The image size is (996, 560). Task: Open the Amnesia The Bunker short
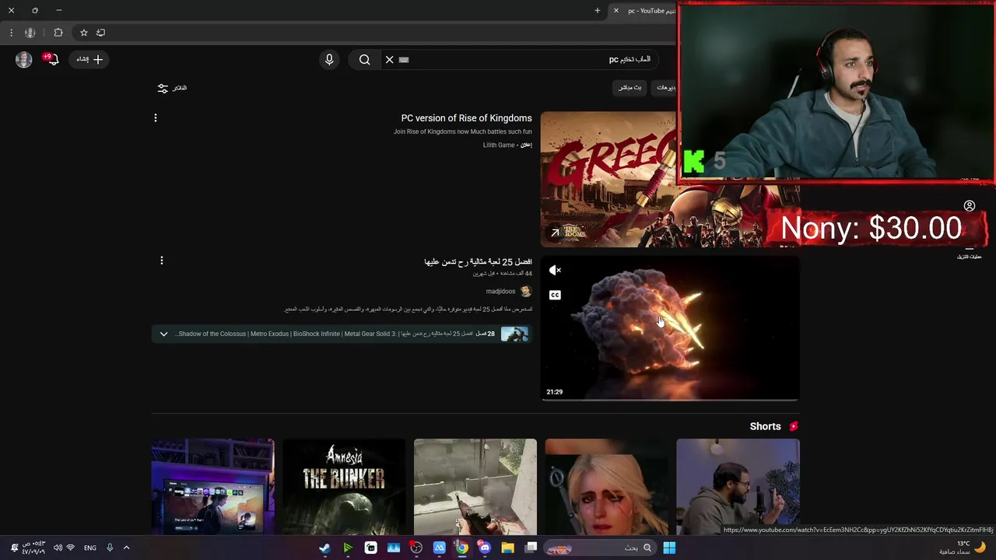coord(344,487)
